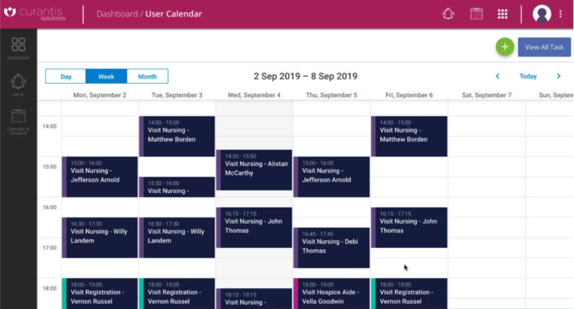574x309 pixels.
Task: Open the apps grid icon in header
Action: 502,14
